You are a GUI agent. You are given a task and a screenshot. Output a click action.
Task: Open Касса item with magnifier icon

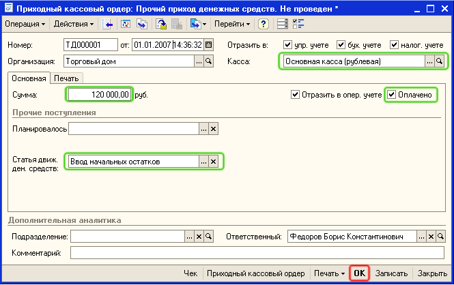pyautogui.click(x=439, y=61)
